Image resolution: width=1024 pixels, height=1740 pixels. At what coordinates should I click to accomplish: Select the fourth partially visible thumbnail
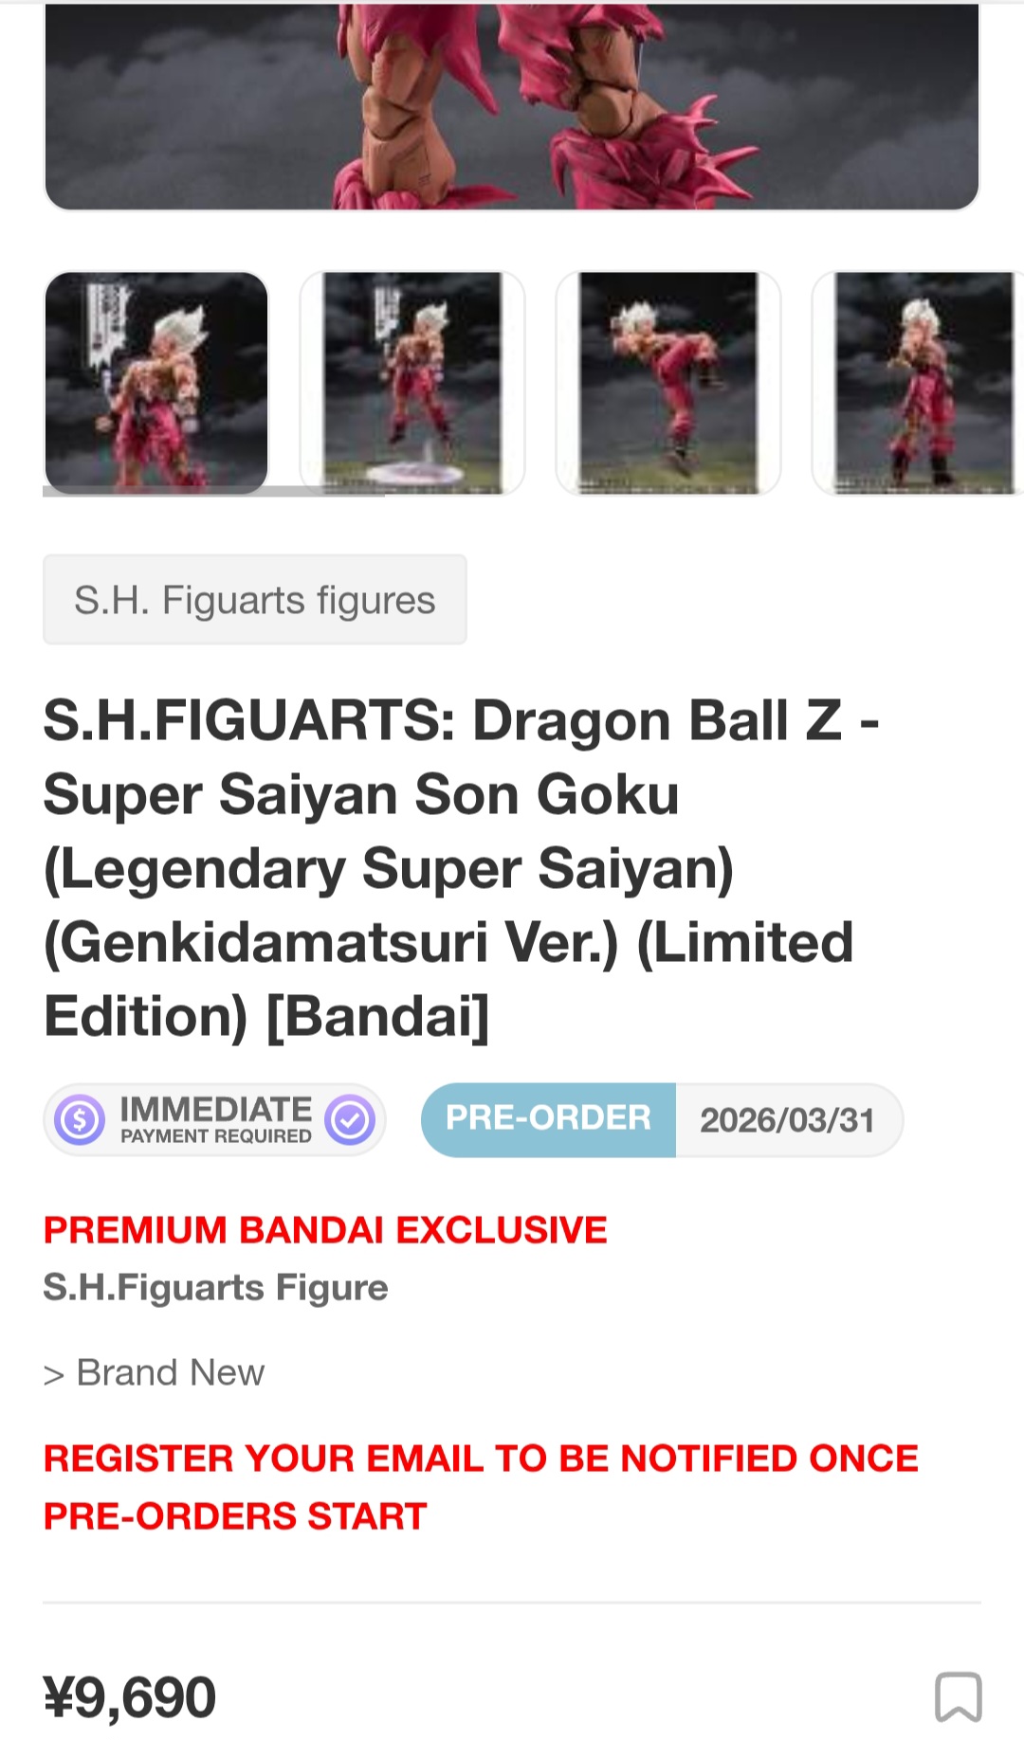tap(918, 383)
